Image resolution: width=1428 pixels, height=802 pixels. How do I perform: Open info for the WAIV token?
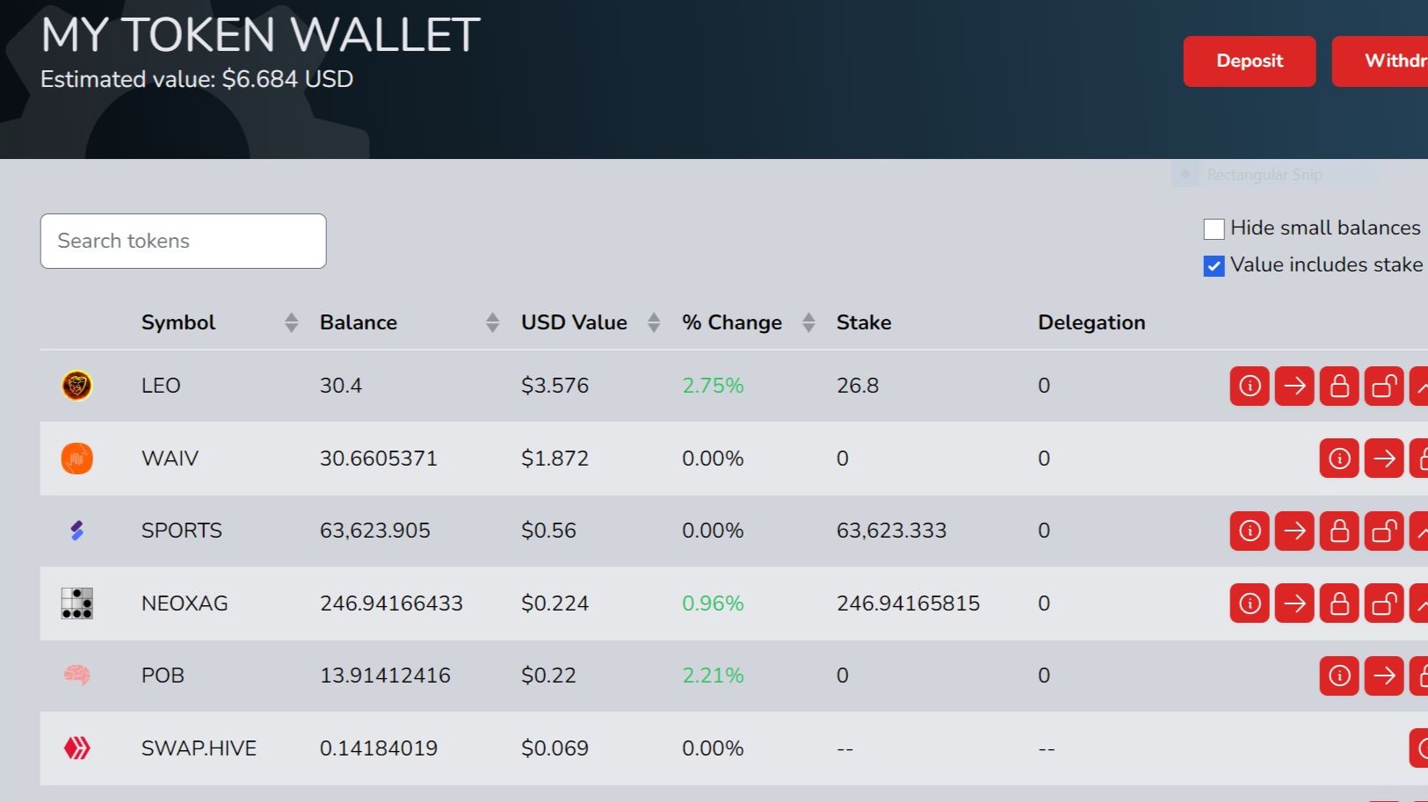tap(1339, 459)
